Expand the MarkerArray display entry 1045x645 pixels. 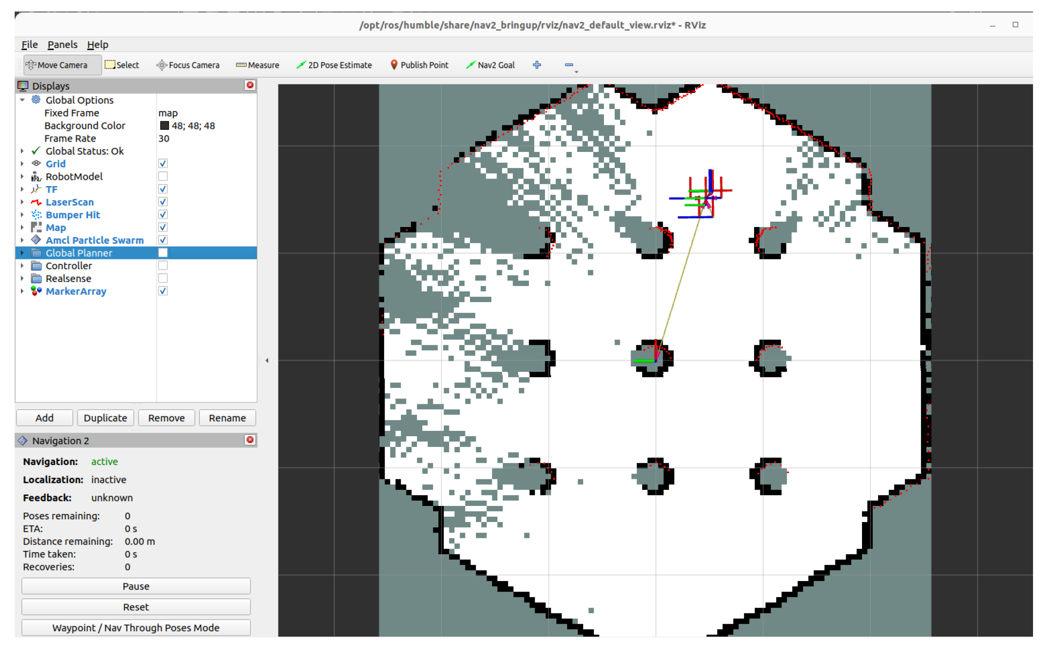(22, 291)
